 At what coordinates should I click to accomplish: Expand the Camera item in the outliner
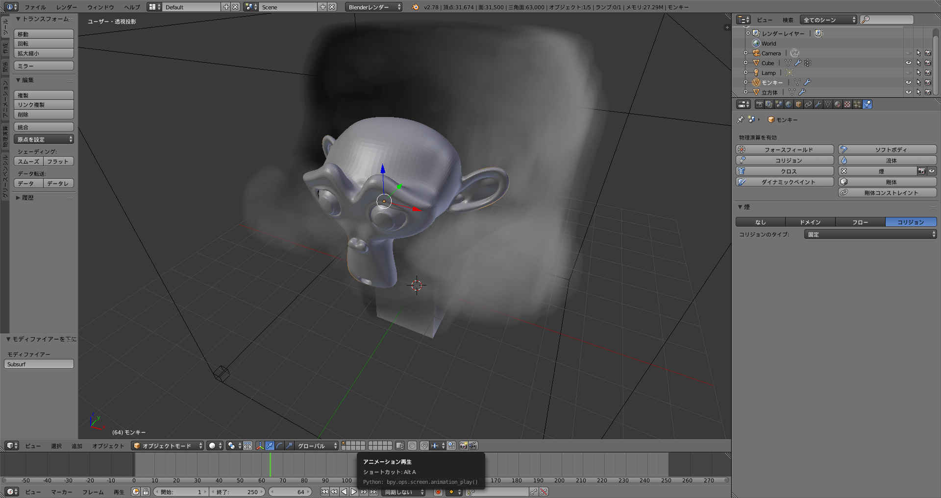[745, 53]
